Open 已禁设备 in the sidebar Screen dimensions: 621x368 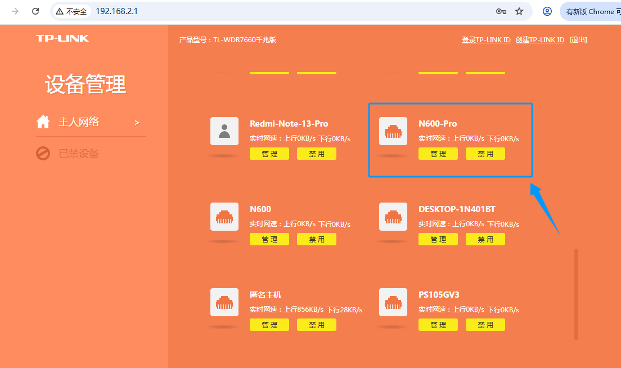click(79, 154)
